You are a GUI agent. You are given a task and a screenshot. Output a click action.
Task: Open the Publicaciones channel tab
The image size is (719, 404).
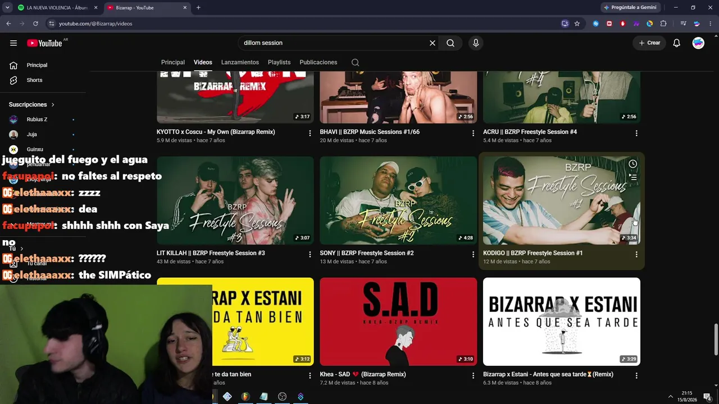coord(318,62)
